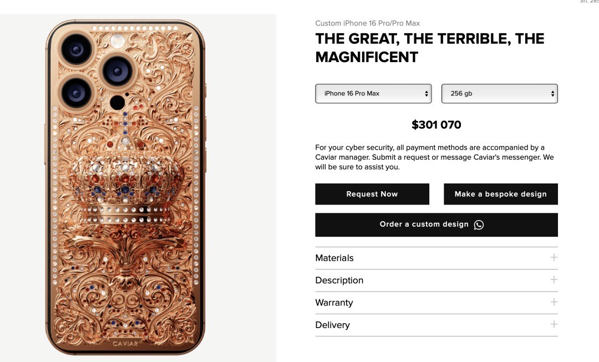Image resolution: width=599 pixels, height=362 pixels.
Task: Click Make a bespoke design button
Action: [500, 194]
